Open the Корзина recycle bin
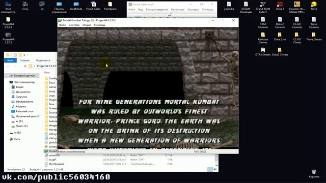Screen dimensions: 326x183 314,174
